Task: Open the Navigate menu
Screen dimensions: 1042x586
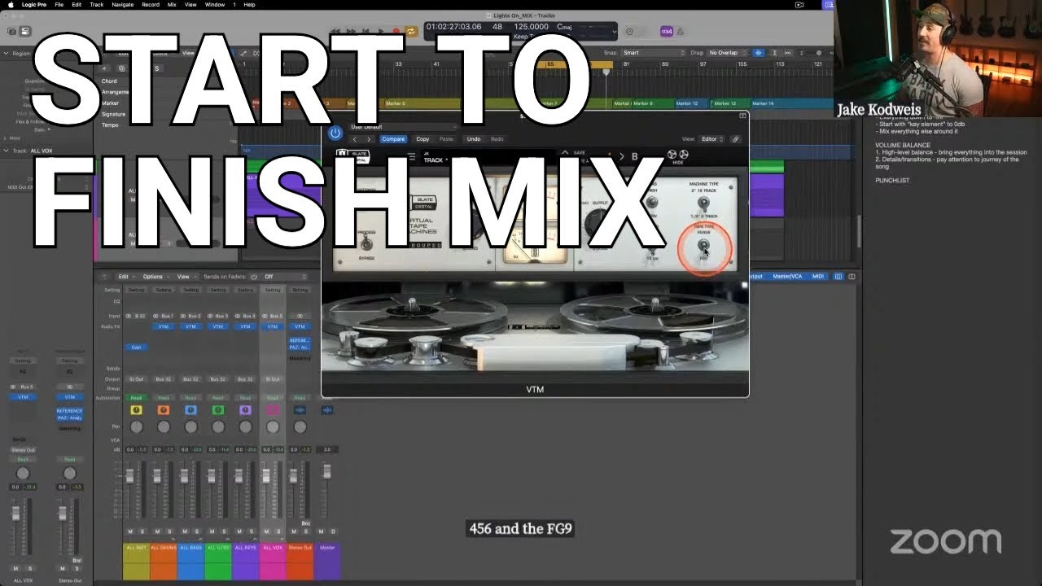Action: (122, 5)
